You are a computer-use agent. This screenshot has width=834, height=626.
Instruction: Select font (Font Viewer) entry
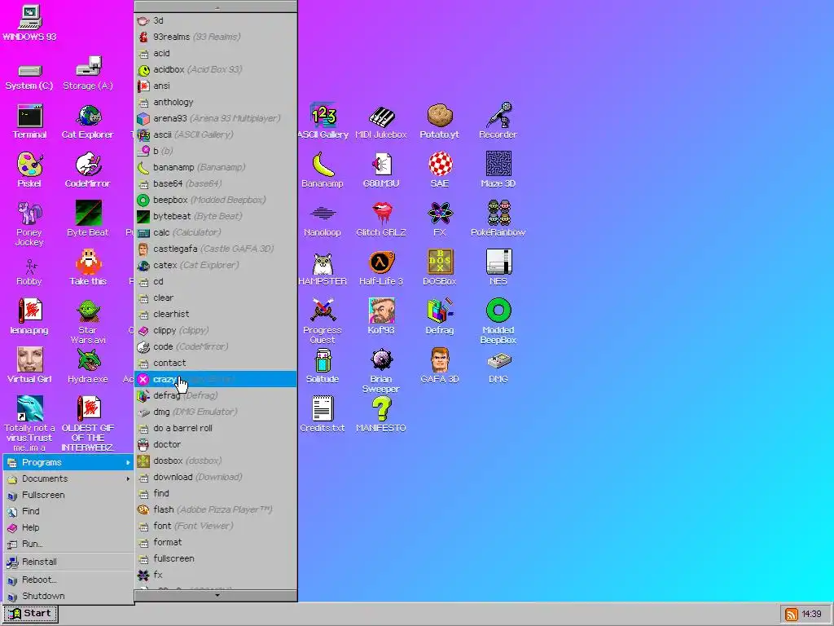[216, 526]
